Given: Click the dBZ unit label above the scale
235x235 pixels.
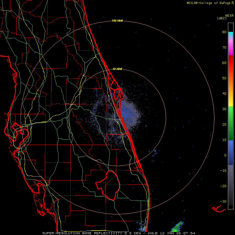Looking at the screenshot, I should pos(222,18).
